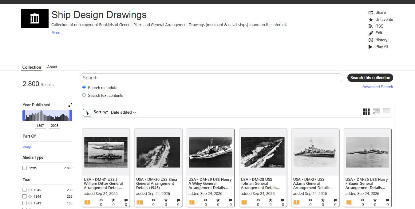Click the 2026 end year box
The width and height of the screenshot is (415, 209).
(54, 126)
